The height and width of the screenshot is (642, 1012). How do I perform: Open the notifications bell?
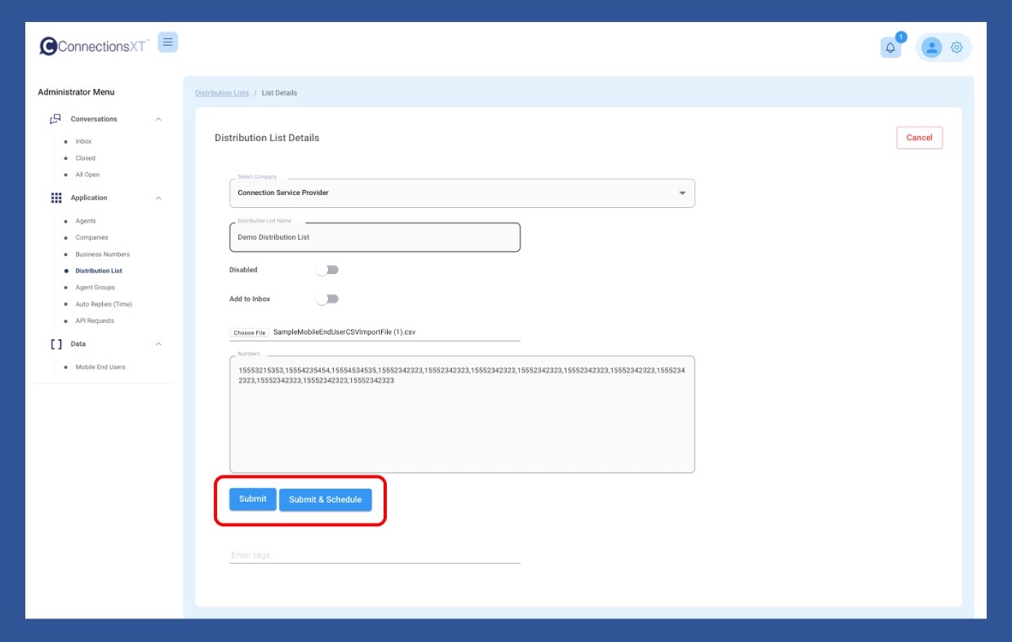pos(890,47)
